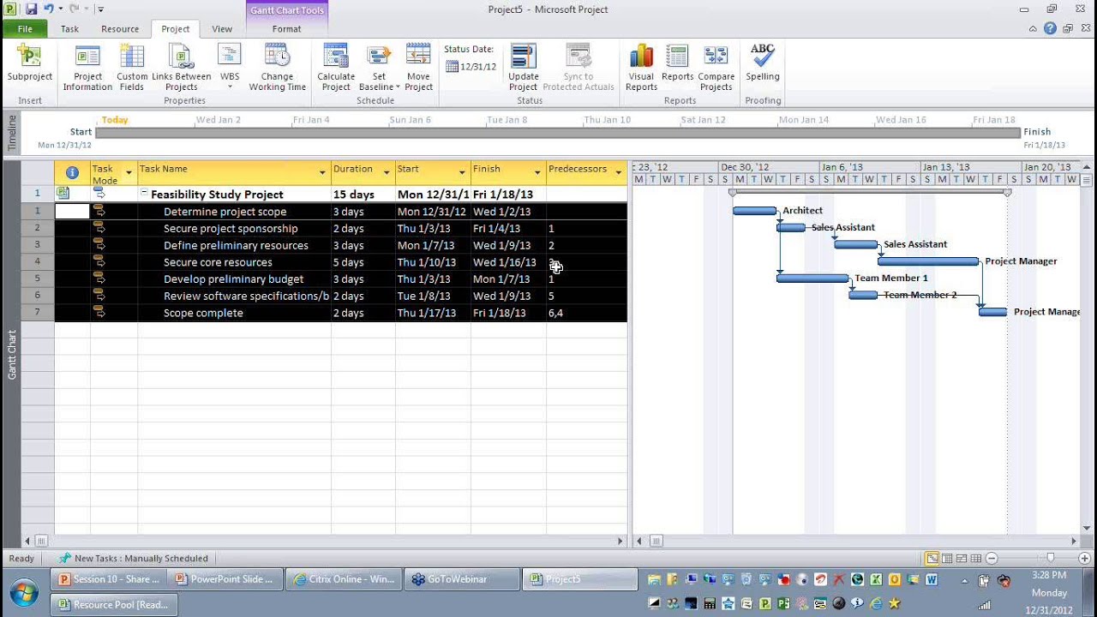Click Develop preliminary budget duration 3 days

click(363, 279)
